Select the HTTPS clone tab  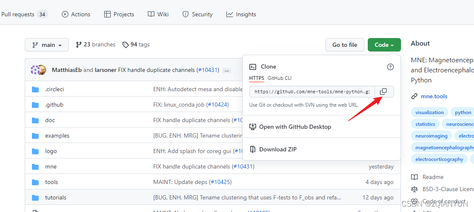(x=257, y=78)
